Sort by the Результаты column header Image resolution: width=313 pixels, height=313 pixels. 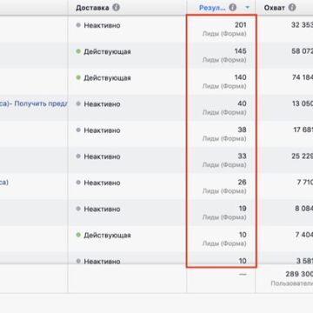tap(212, 8)
